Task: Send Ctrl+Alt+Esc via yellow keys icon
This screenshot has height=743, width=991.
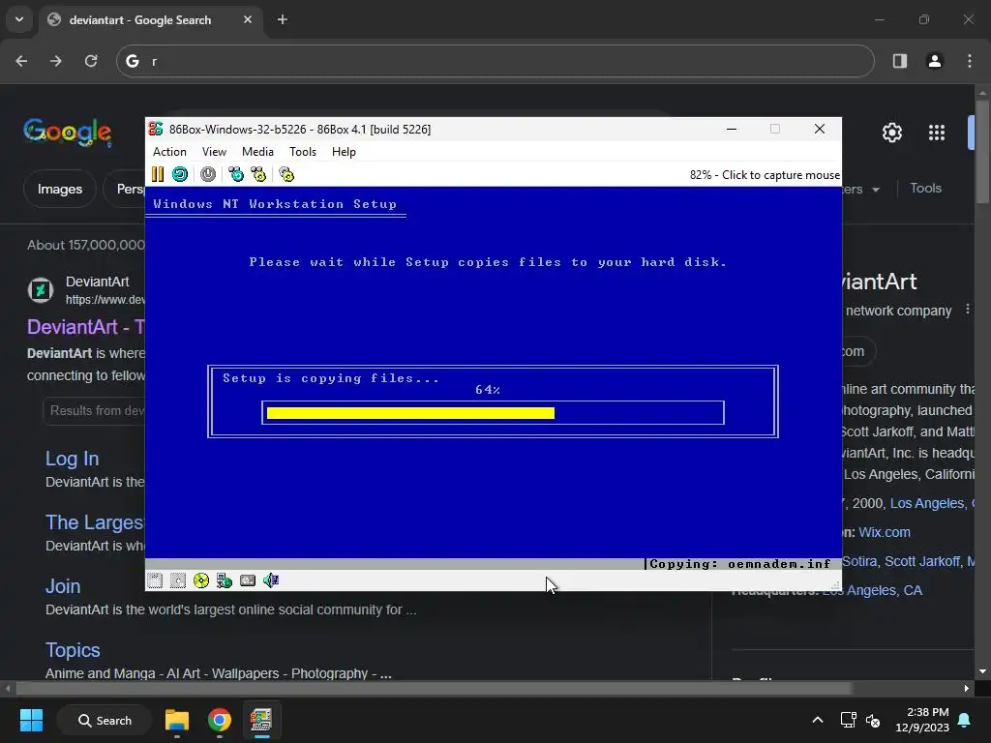Action: point(258,174)
